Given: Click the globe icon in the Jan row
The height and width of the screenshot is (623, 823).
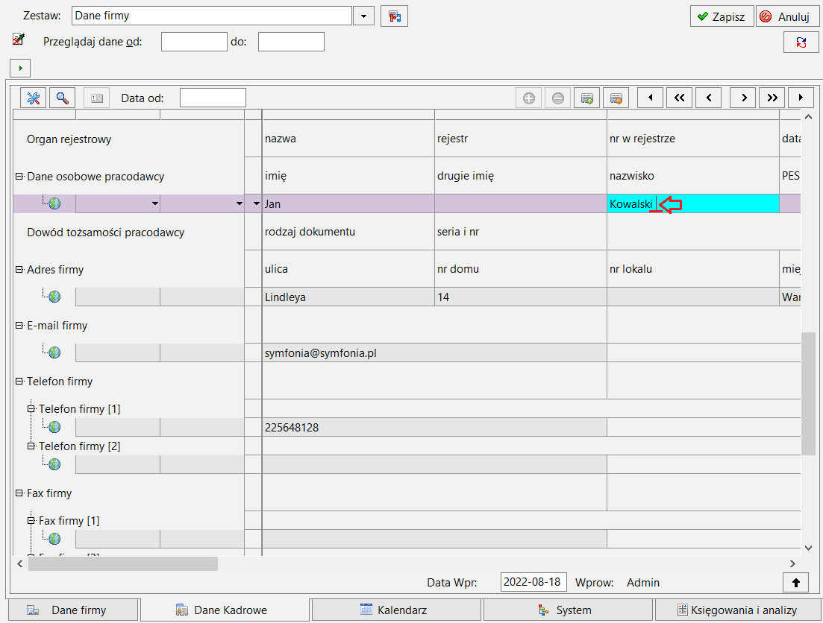Looking at the screenshot, I should coord(54,203).
